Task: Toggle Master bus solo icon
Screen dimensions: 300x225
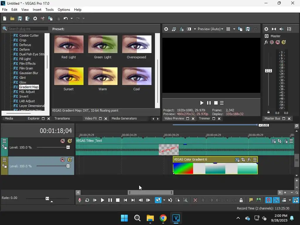Action: click(x=284, y=42)
